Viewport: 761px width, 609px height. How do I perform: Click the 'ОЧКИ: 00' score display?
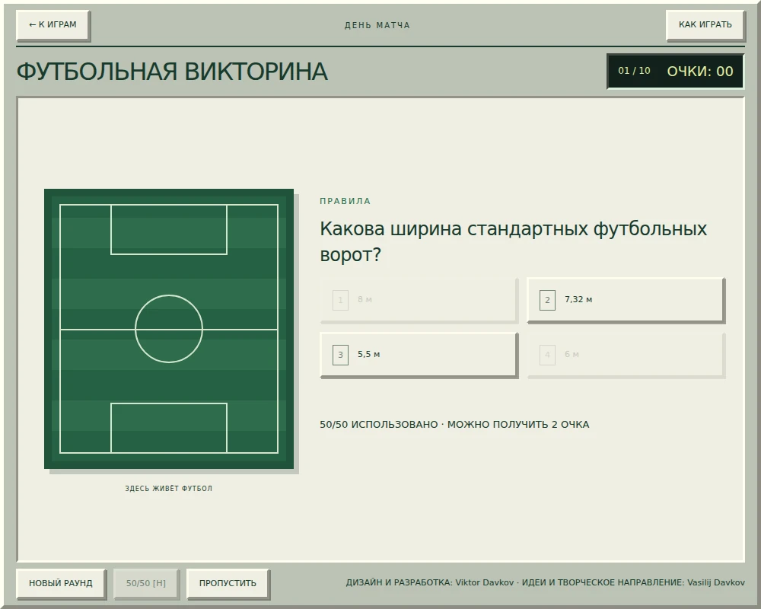[x=700, y=72]
